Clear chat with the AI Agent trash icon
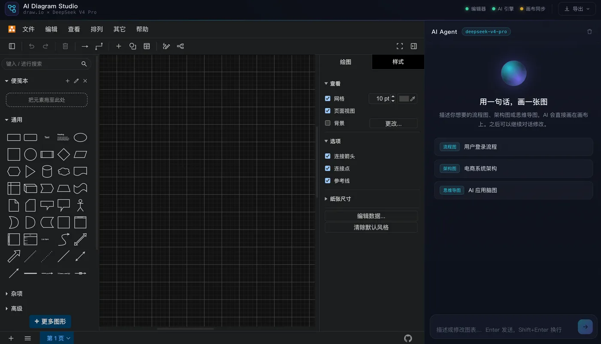 [x=589, y=31]
